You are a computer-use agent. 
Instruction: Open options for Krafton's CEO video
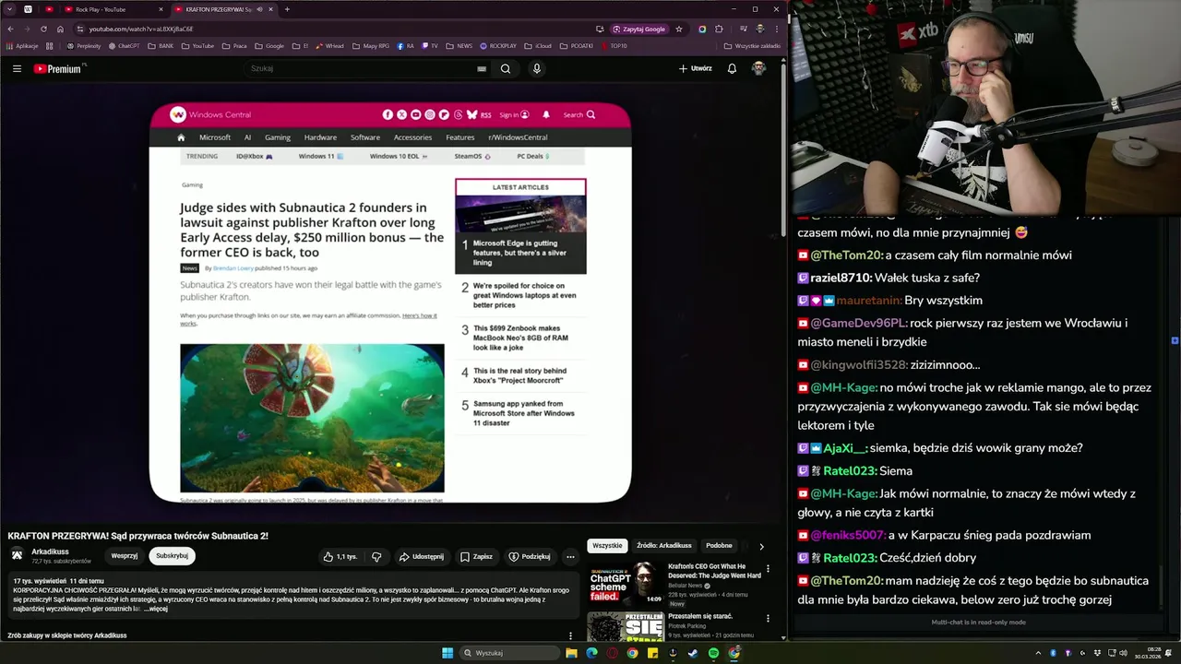point(768,569)
